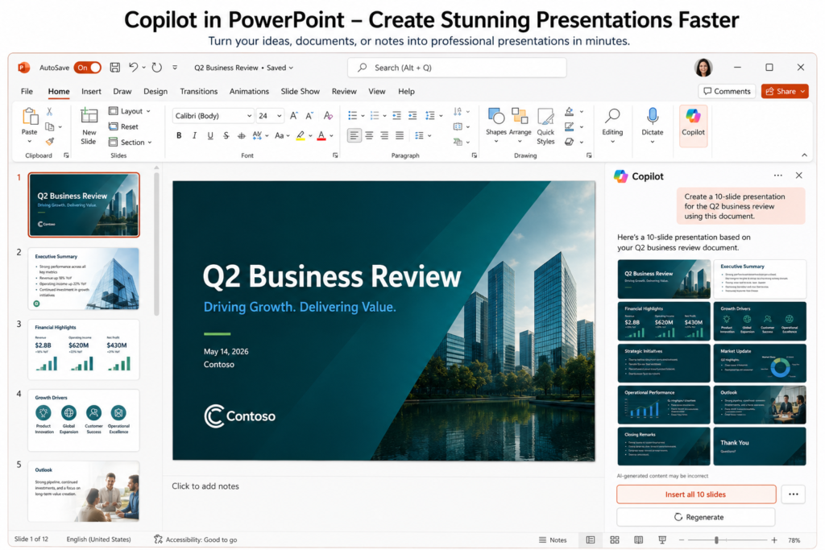The width and height of the screenshot is (825, 550).
Task: Apply Strikethrough formatting
Action: tap(226, 135)
